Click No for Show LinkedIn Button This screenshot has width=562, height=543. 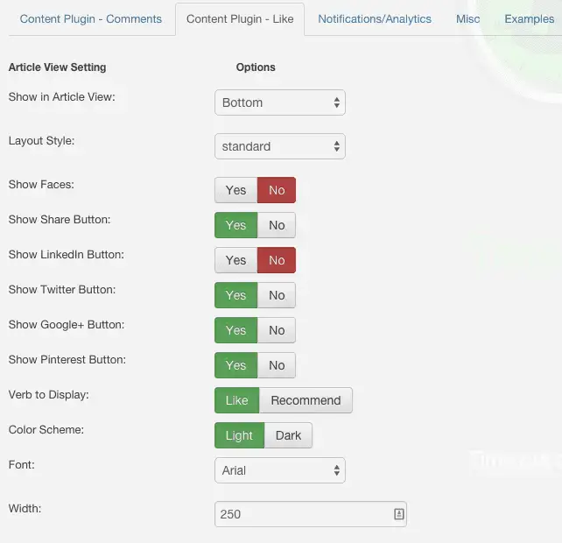[x=277, y=260]
